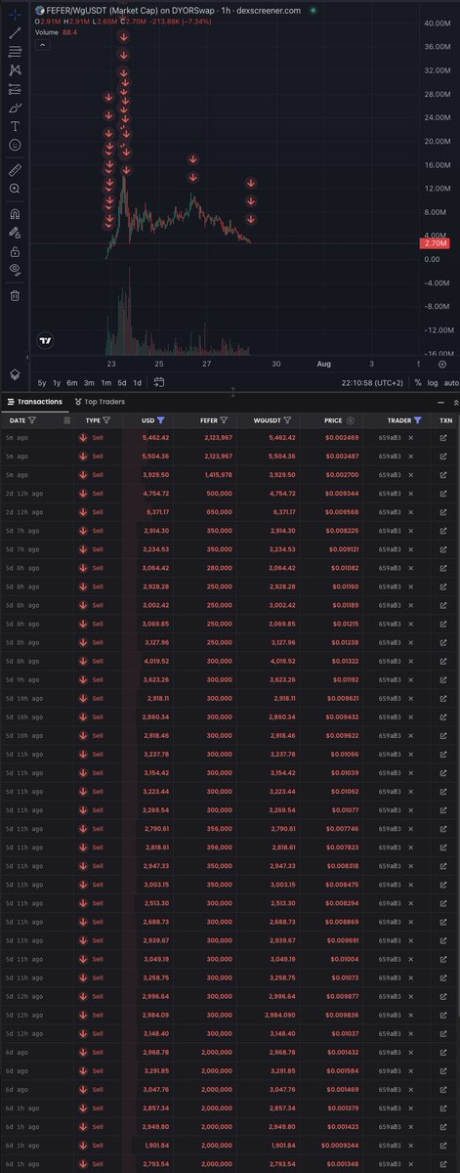Open the FEFER column filter
460x1173 pixels.
click(224, 420)
